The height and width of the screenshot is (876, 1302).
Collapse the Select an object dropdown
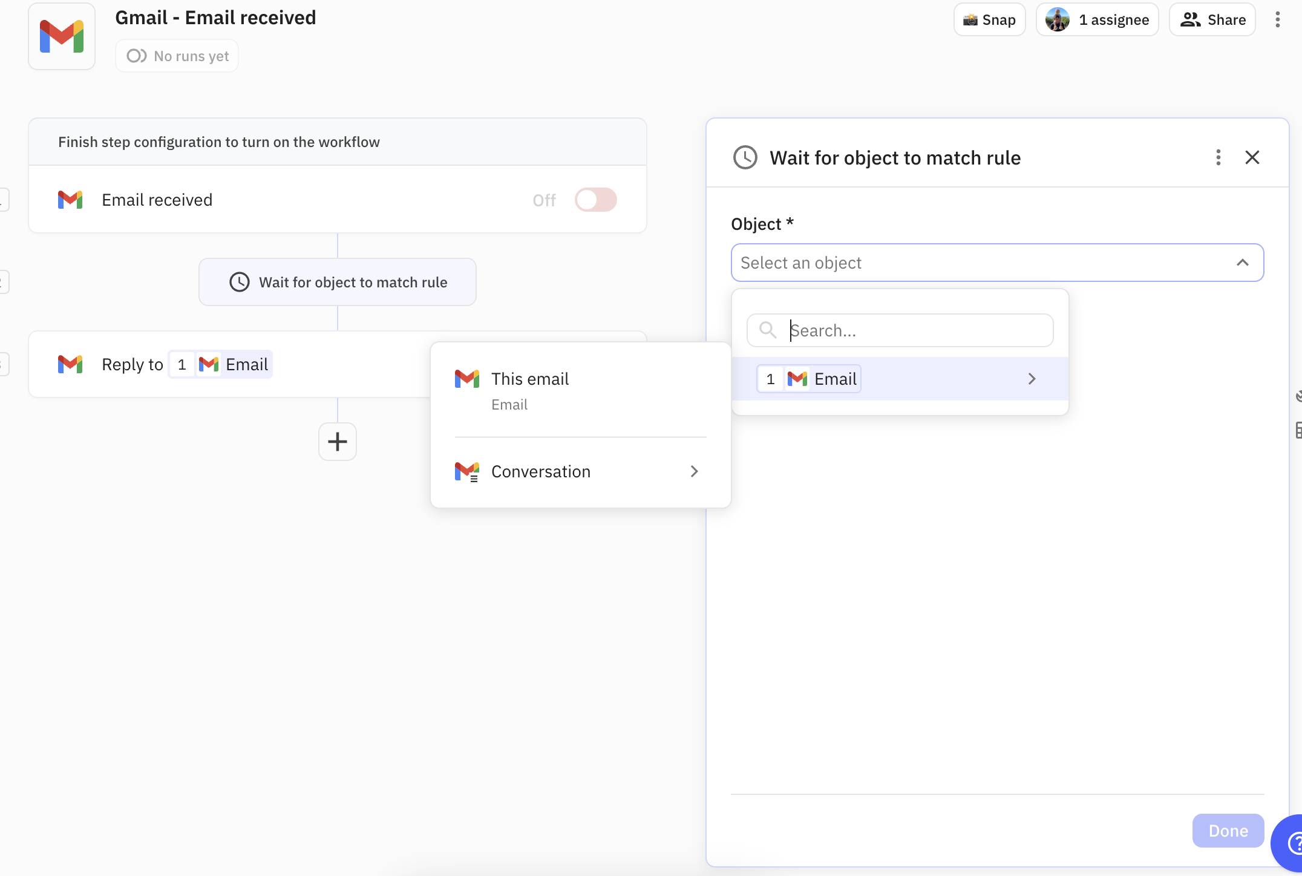[1243, 263]
